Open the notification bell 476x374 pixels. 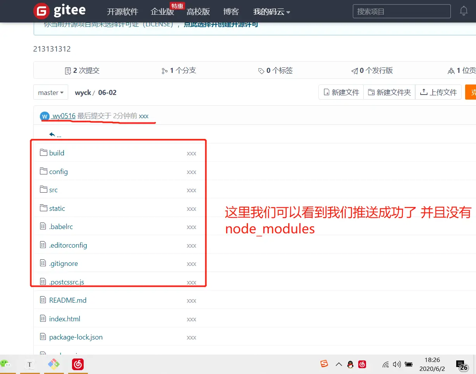464,11
